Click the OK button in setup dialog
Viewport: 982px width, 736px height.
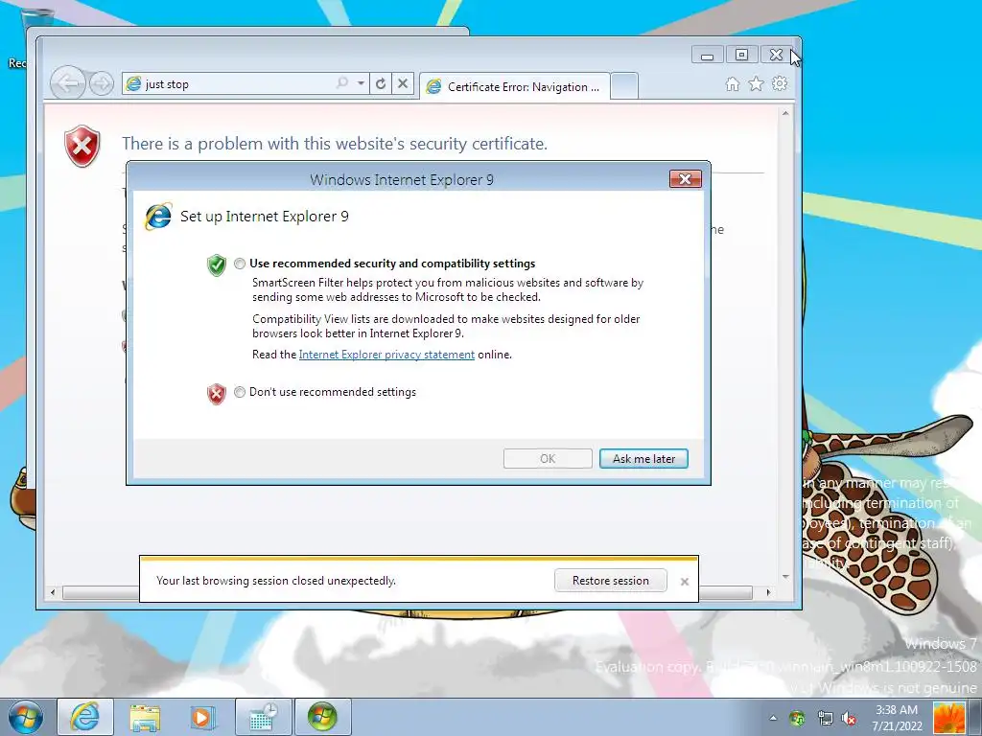point(548,459)
